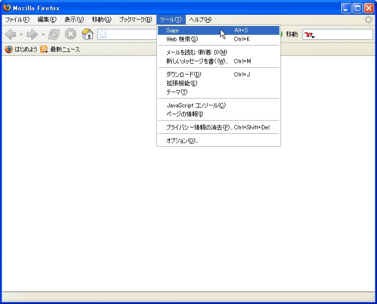Select テーマ(T) menu entry
Screen dimensions: 377x304
click(x=219, y=92)
